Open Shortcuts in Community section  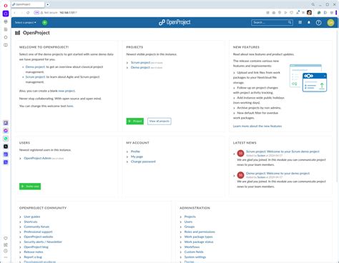(x=31, y=222)
